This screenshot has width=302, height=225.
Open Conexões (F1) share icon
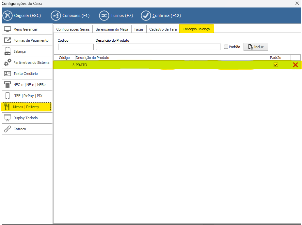(56, 16)
